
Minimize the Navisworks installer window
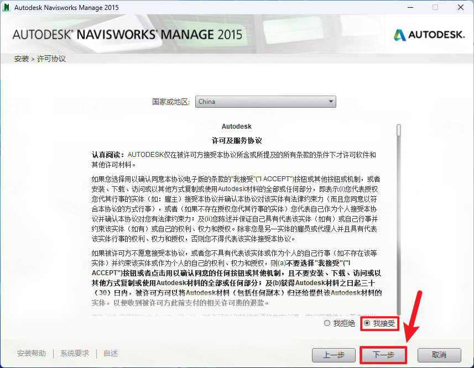coord(410,7)
